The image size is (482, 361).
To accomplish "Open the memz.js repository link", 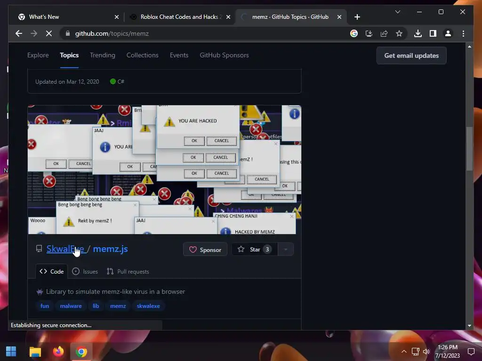I will tap(110, 249).
